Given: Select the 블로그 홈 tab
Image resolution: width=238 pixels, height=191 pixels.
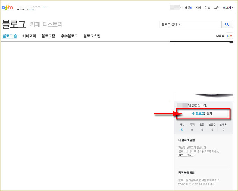Looking at the screenshot, I should [x=10, y=36].
